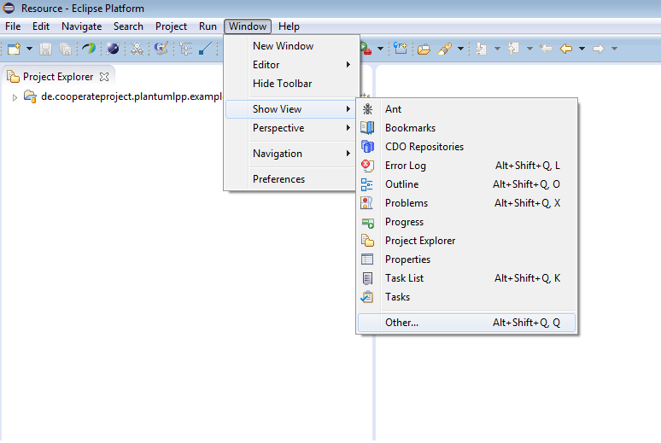Open dropdown arrow beside the Search flashlight
Viewport: 661px width, 443px height.
pyautogui.click(x=460, y=50)
